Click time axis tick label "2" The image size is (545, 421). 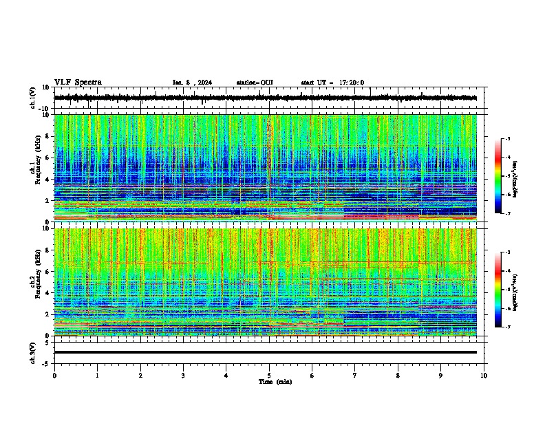pyautogui.click(x=140, y=376)
